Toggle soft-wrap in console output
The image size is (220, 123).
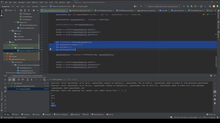[x=215, y=92]
